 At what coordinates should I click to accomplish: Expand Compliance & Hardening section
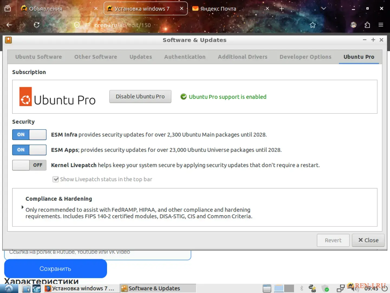pyautogui.click(x=22, y=207)
